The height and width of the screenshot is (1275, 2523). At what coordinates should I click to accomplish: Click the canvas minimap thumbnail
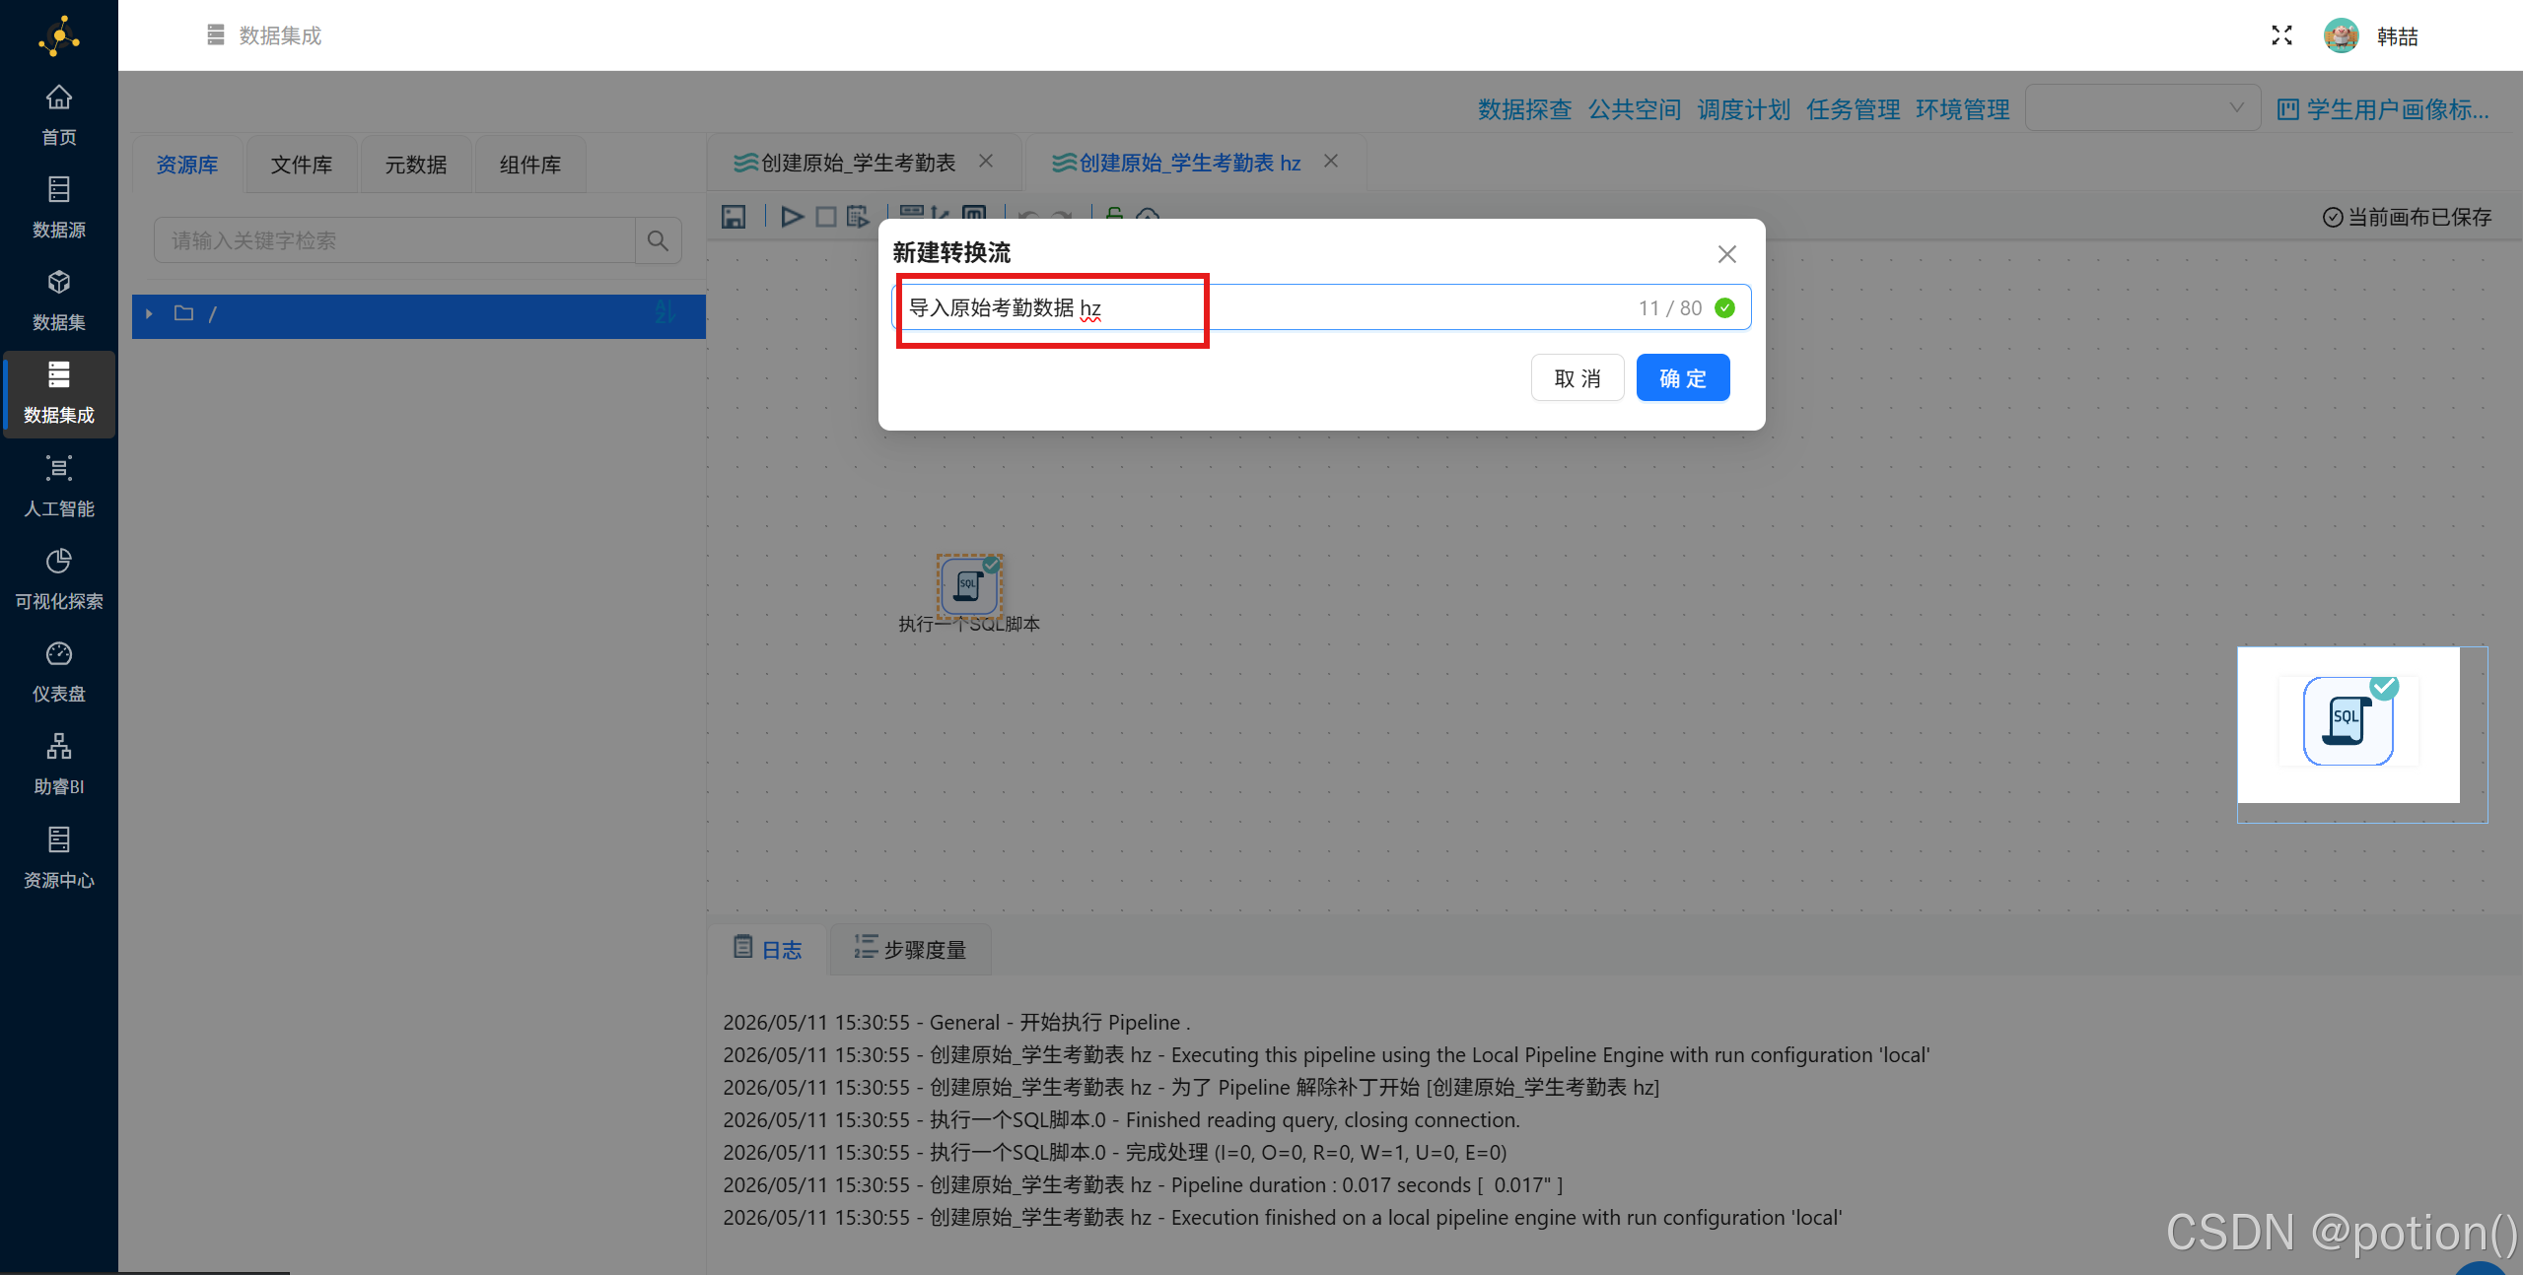[2361, 734]
